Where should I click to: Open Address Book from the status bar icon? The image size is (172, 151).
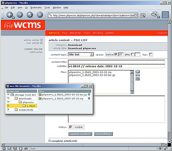coord(21,149)
